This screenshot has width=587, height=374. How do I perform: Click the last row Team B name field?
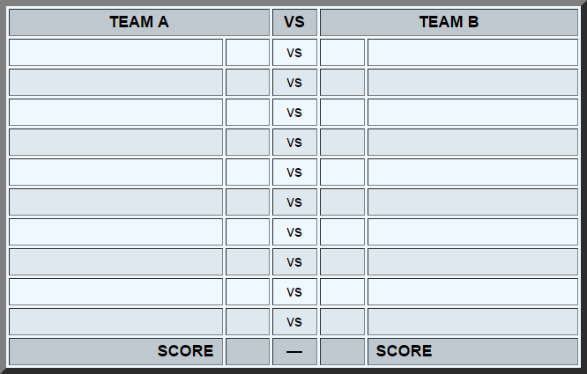472,321
